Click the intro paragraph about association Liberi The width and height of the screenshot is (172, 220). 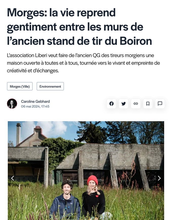83,63
